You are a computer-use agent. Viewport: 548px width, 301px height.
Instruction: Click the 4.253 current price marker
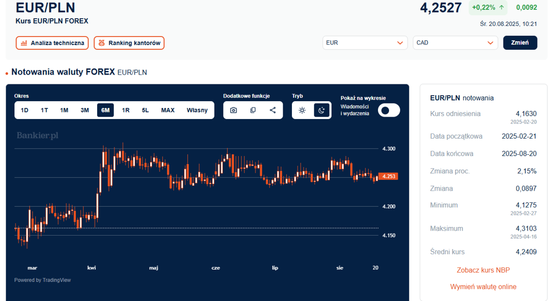(388, 176)
